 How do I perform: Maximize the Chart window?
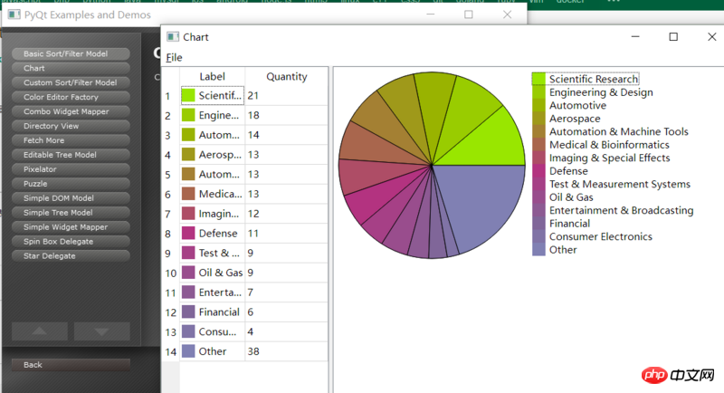(x=672, y=37)
